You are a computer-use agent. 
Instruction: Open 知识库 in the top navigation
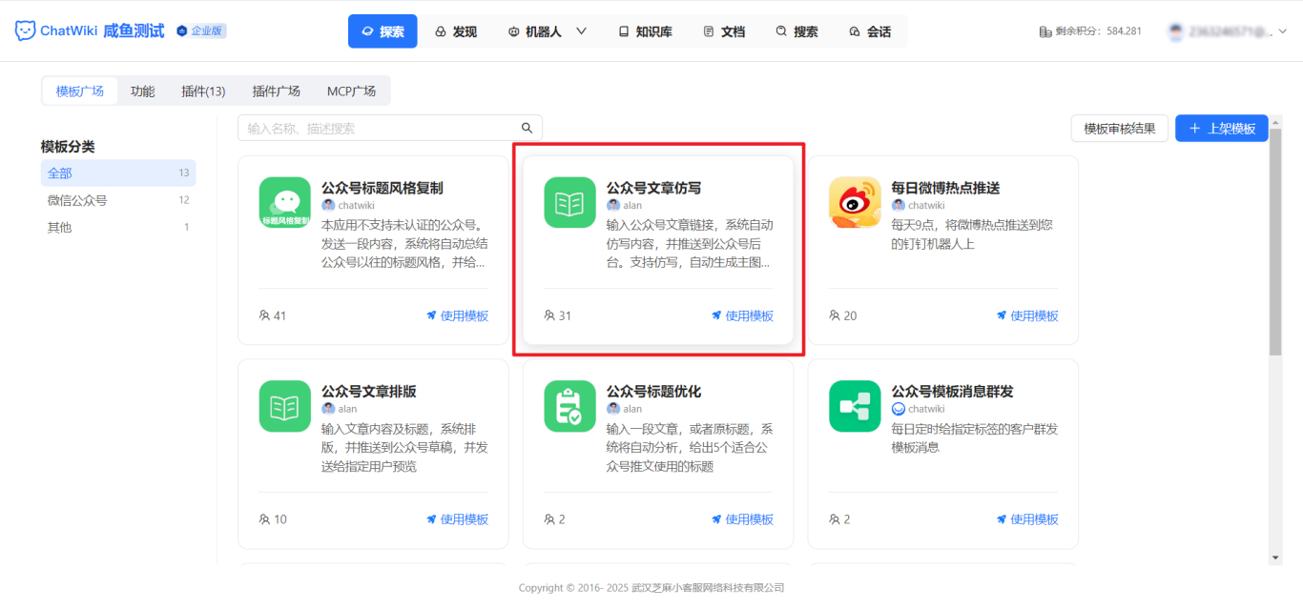645,31
